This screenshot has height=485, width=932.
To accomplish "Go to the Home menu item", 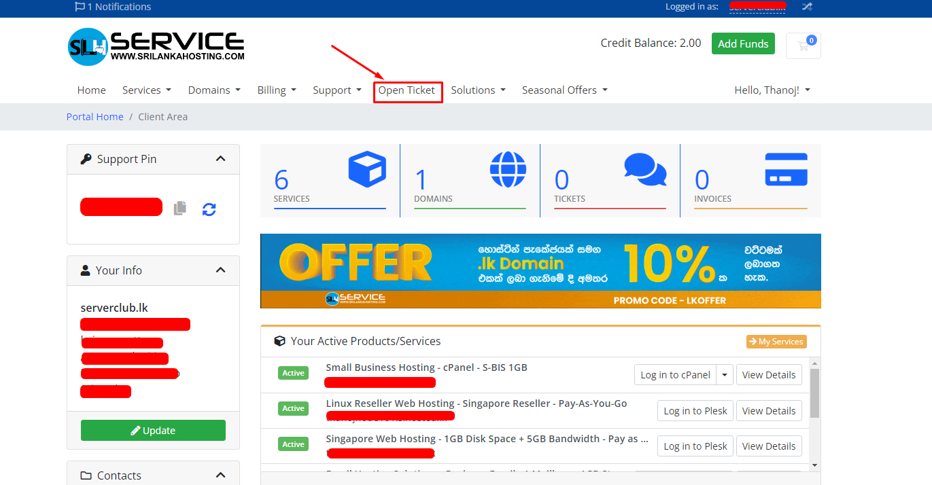I will click(91, 90).
